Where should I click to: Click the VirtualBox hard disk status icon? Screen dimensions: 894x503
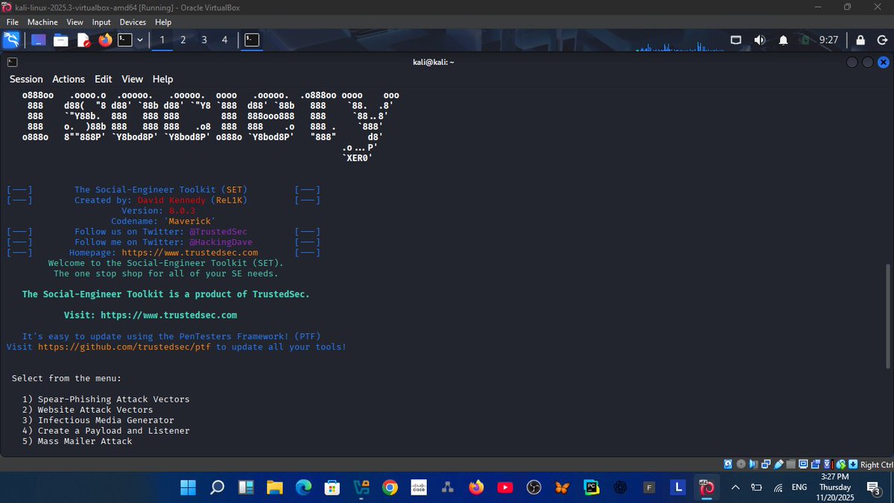(x=729, y=464)
